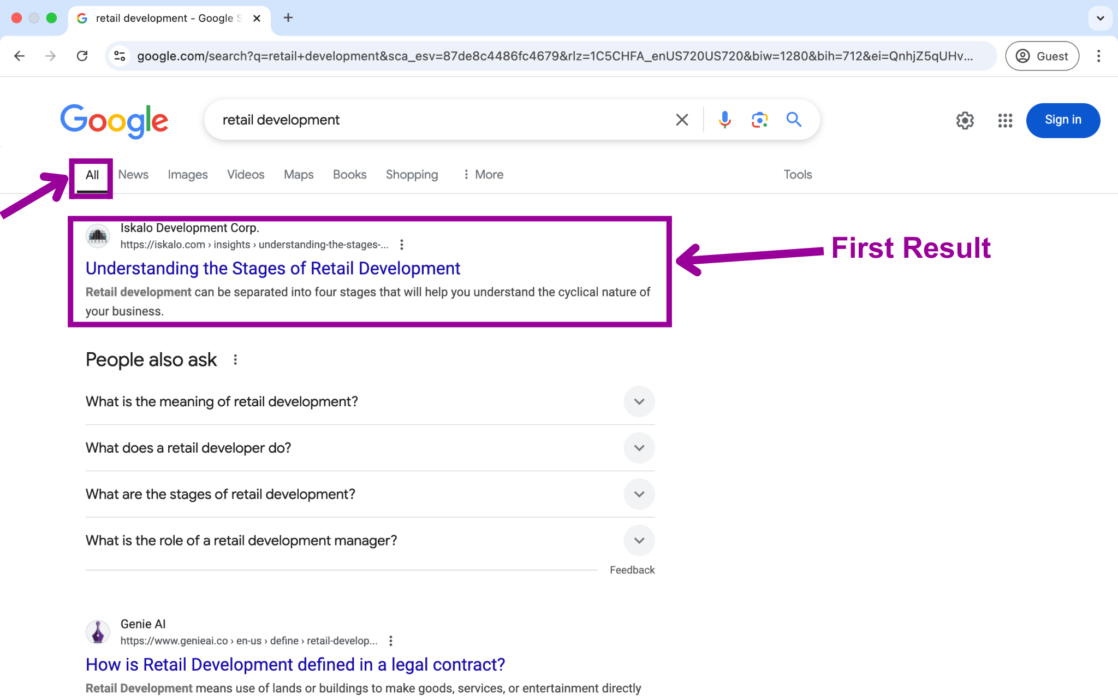
Task: Open the More search filters menu
Action: tap(483, 175)
